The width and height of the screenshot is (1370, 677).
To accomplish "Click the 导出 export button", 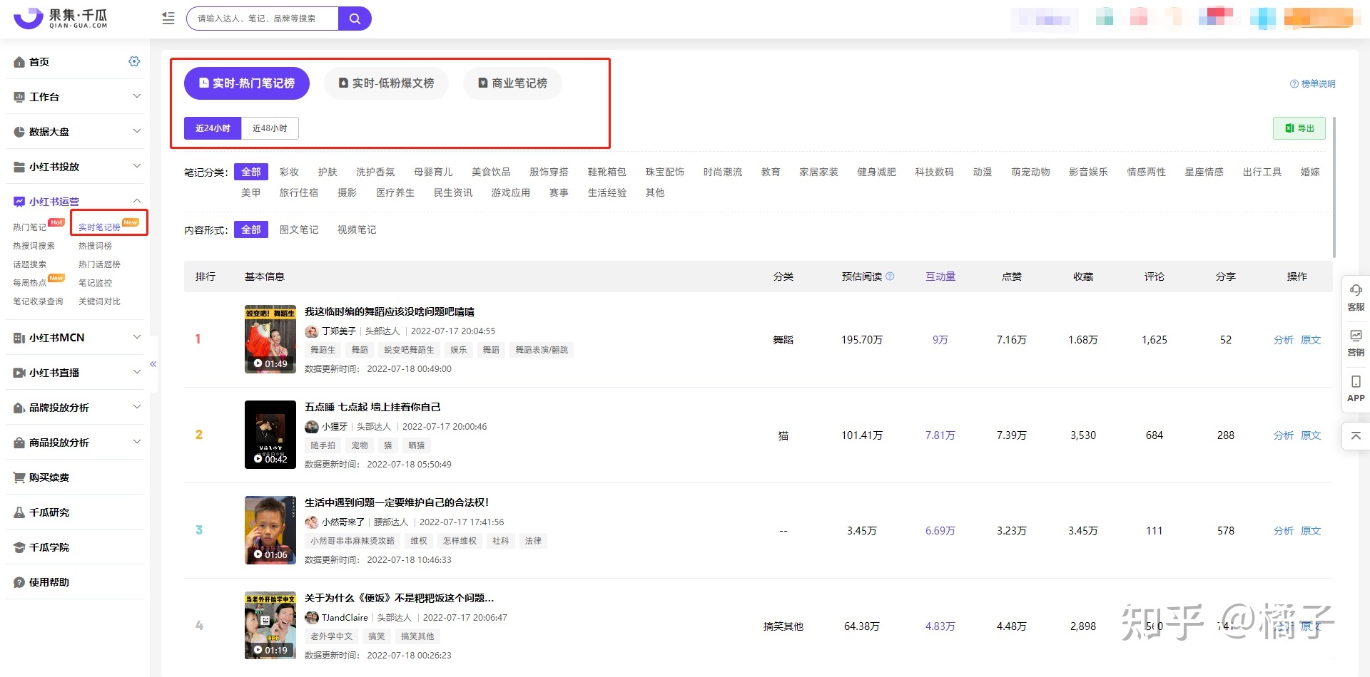I will click(1299, 128).
